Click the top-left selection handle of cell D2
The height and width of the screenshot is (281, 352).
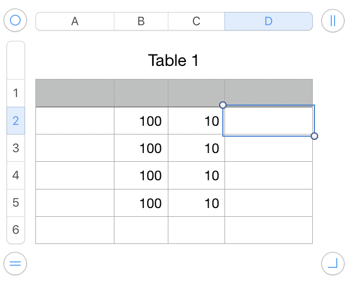click(222, 105)
